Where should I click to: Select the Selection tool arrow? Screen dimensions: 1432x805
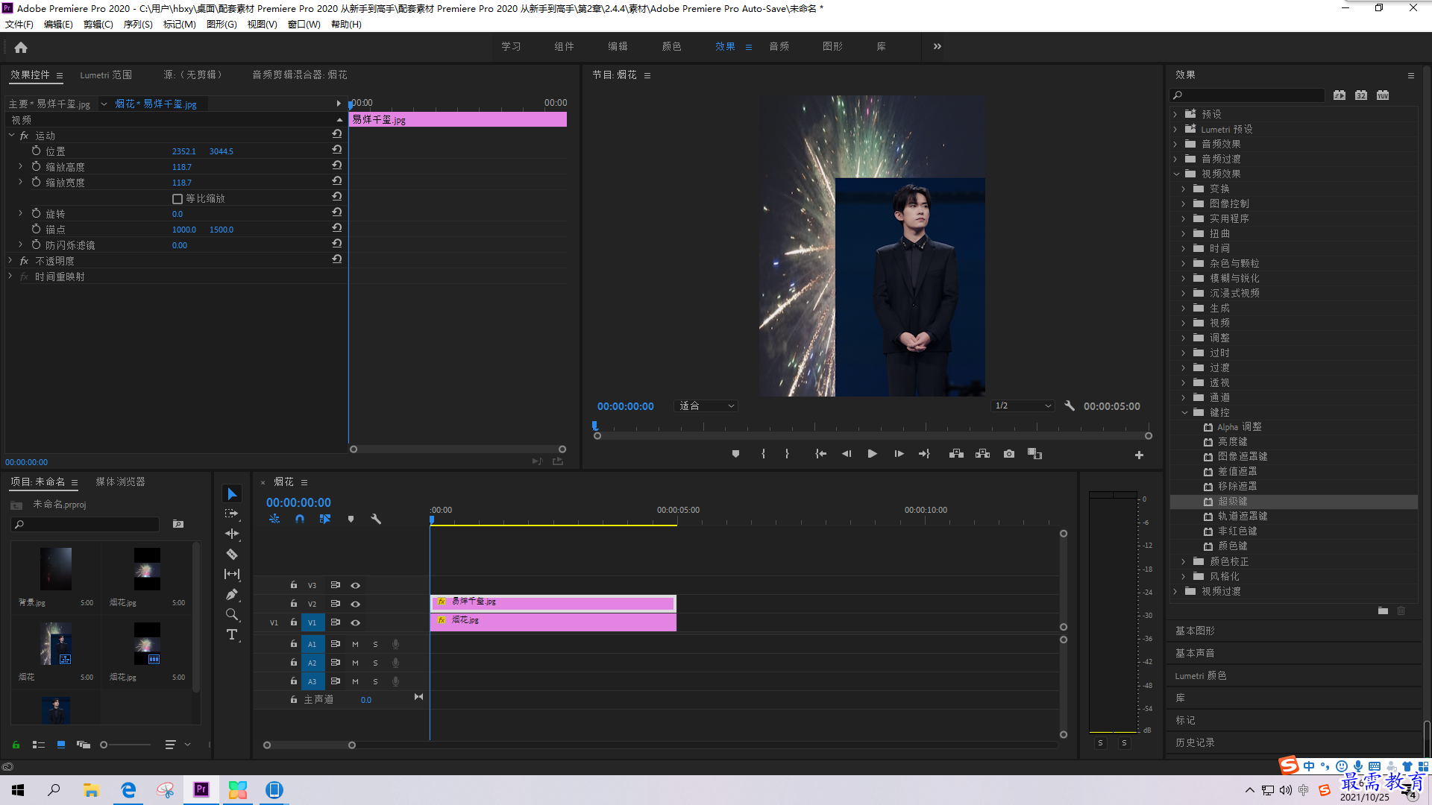tap(232, 494)
